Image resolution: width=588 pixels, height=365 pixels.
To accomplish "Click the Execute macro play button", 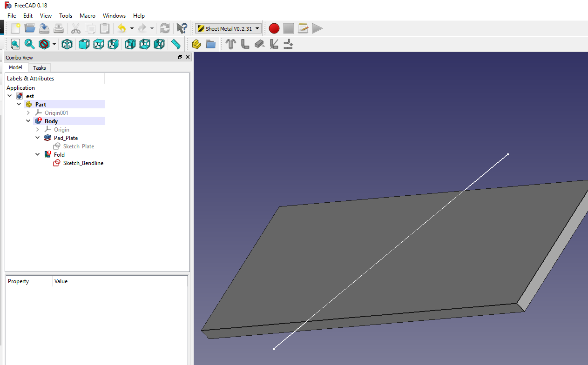I will [x=317, y=28].
